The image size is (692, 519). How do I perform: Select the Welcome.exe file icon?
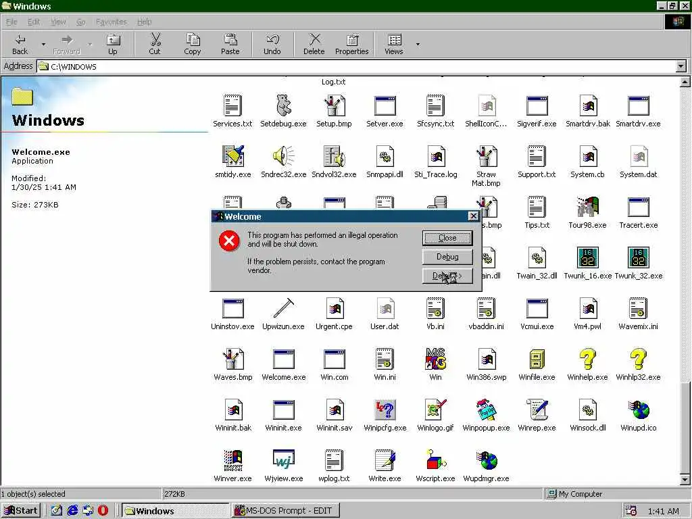(284, 359)
